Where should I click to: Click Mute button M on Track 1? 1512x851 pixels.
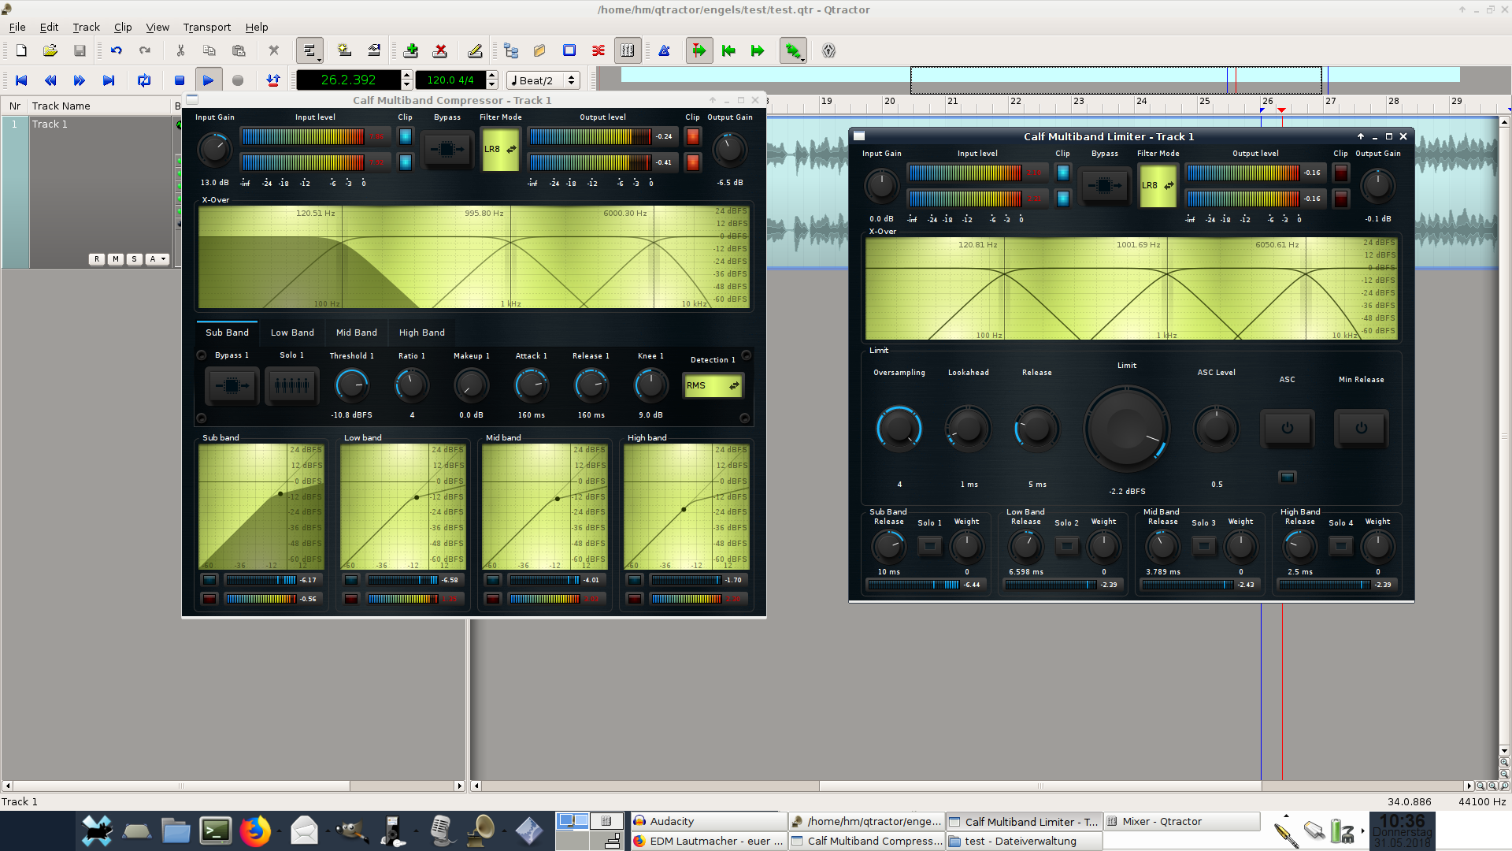[x=116, y=259]
